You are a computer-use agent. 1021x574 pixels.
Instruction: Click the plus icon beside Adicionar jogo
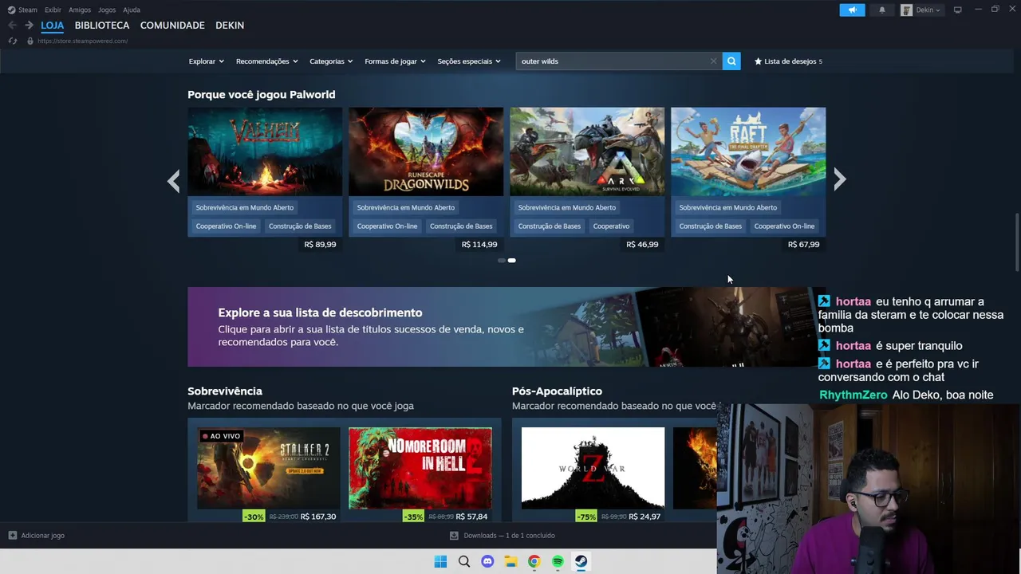coord(12,536)
